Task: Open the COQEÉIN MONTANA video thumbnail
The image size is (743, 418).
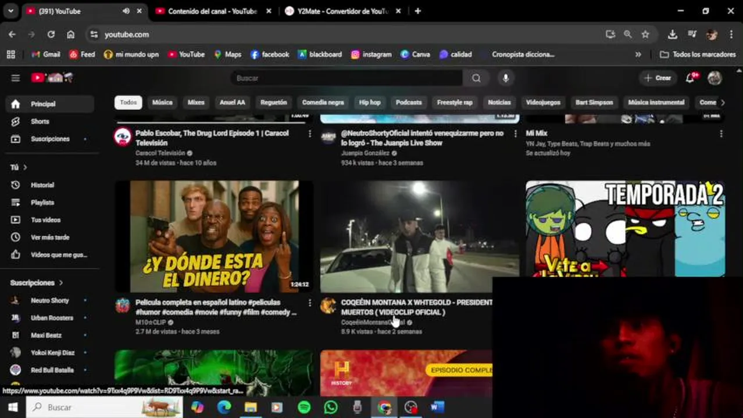Action: point(419,236)
